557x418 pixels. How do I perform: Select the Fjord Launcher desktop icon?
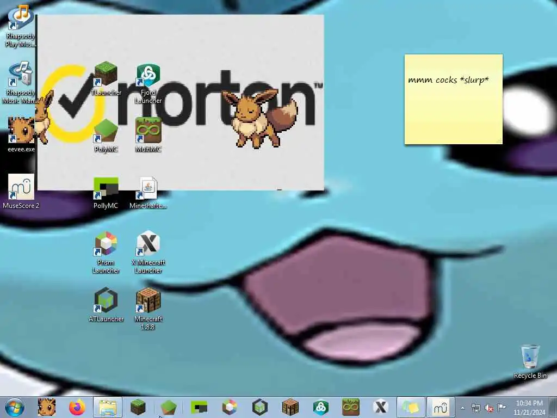click(148, 84)
